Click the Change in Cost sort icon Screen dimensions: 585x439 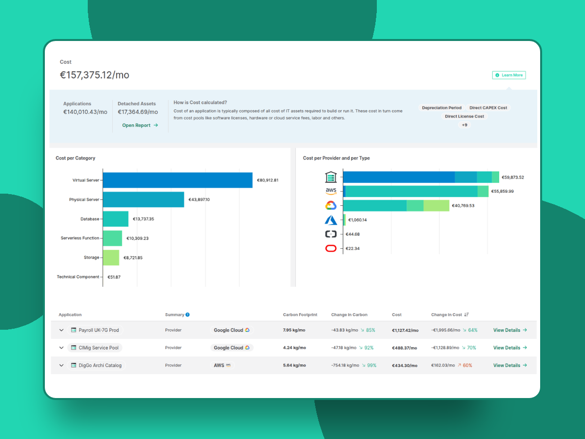pos(467,315)
